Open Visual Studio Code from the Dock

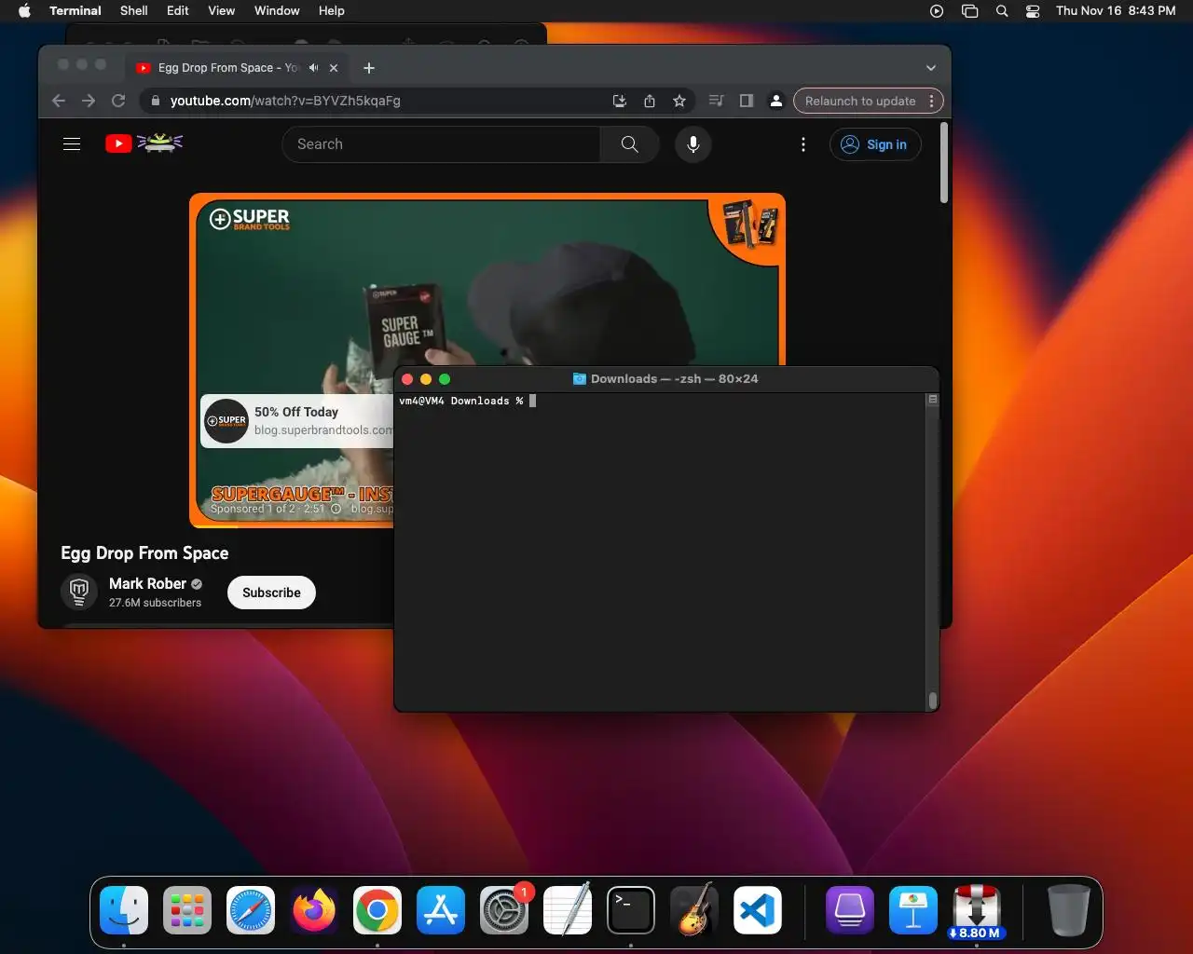[x=758, y=910]
